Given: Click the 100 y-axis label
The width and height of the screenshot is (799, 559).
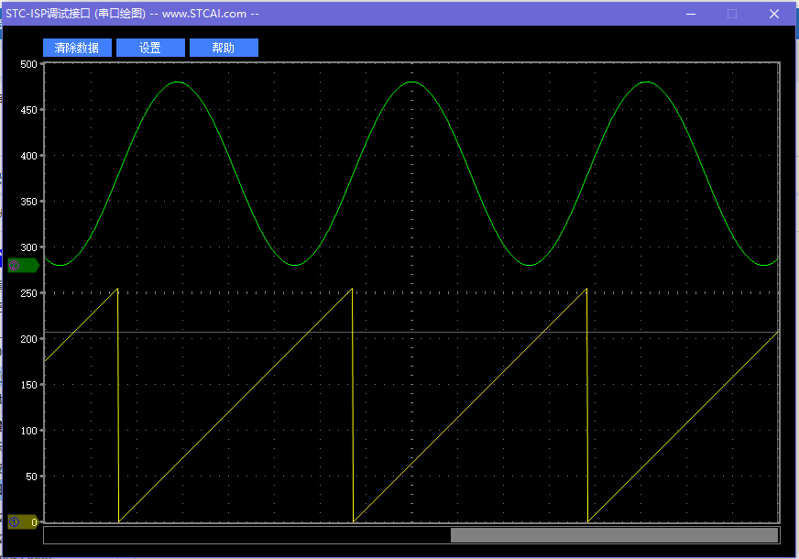Looking at the screenshot, I should (28, 431).
